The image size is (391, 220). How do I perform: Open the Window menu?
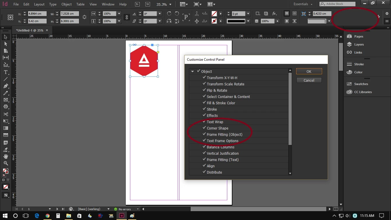click(x=108, y=4)
